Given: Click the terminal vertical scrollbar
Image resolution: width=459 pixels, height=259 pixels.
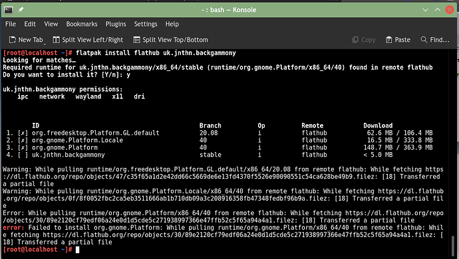Looking at the screenshot, I should pyautogui.click(x=453, y=247).
